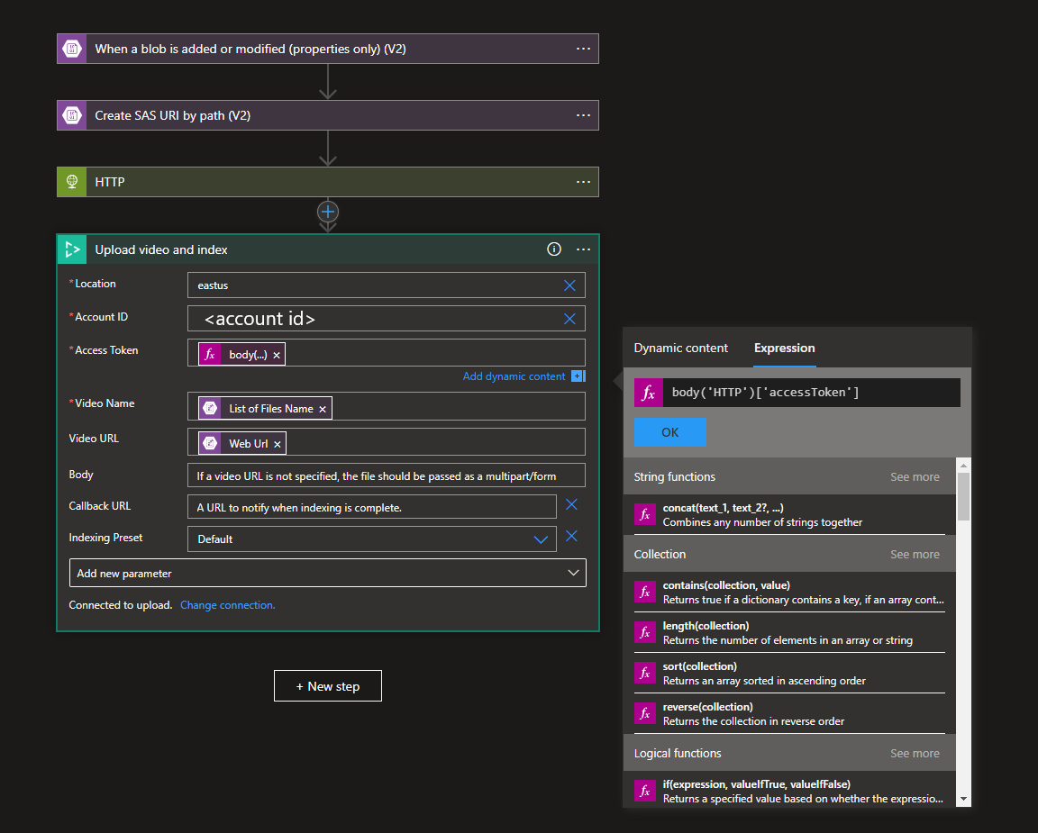Click the fx icon of the concat function

tap(645, 514)
